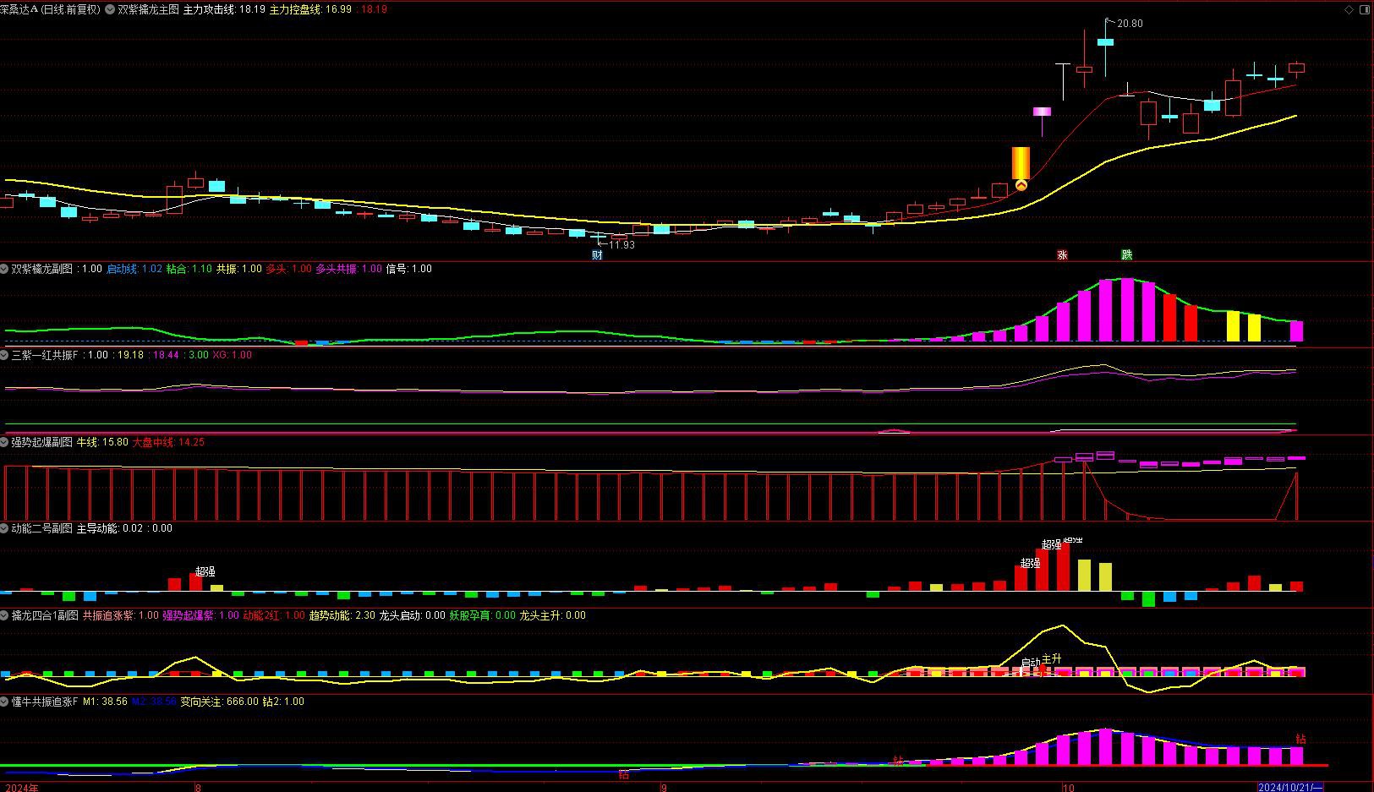Click the 龙头主升: 0.00 label

coord(553,615)
